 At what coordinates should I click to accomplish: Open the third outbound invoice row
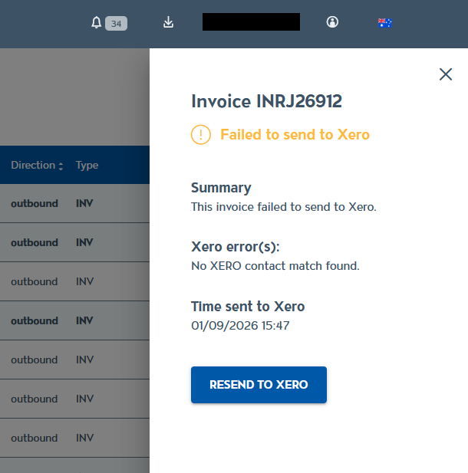click(x=74, y=281)
